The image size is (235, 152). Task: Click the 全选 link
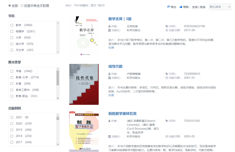tap(195, 7)
